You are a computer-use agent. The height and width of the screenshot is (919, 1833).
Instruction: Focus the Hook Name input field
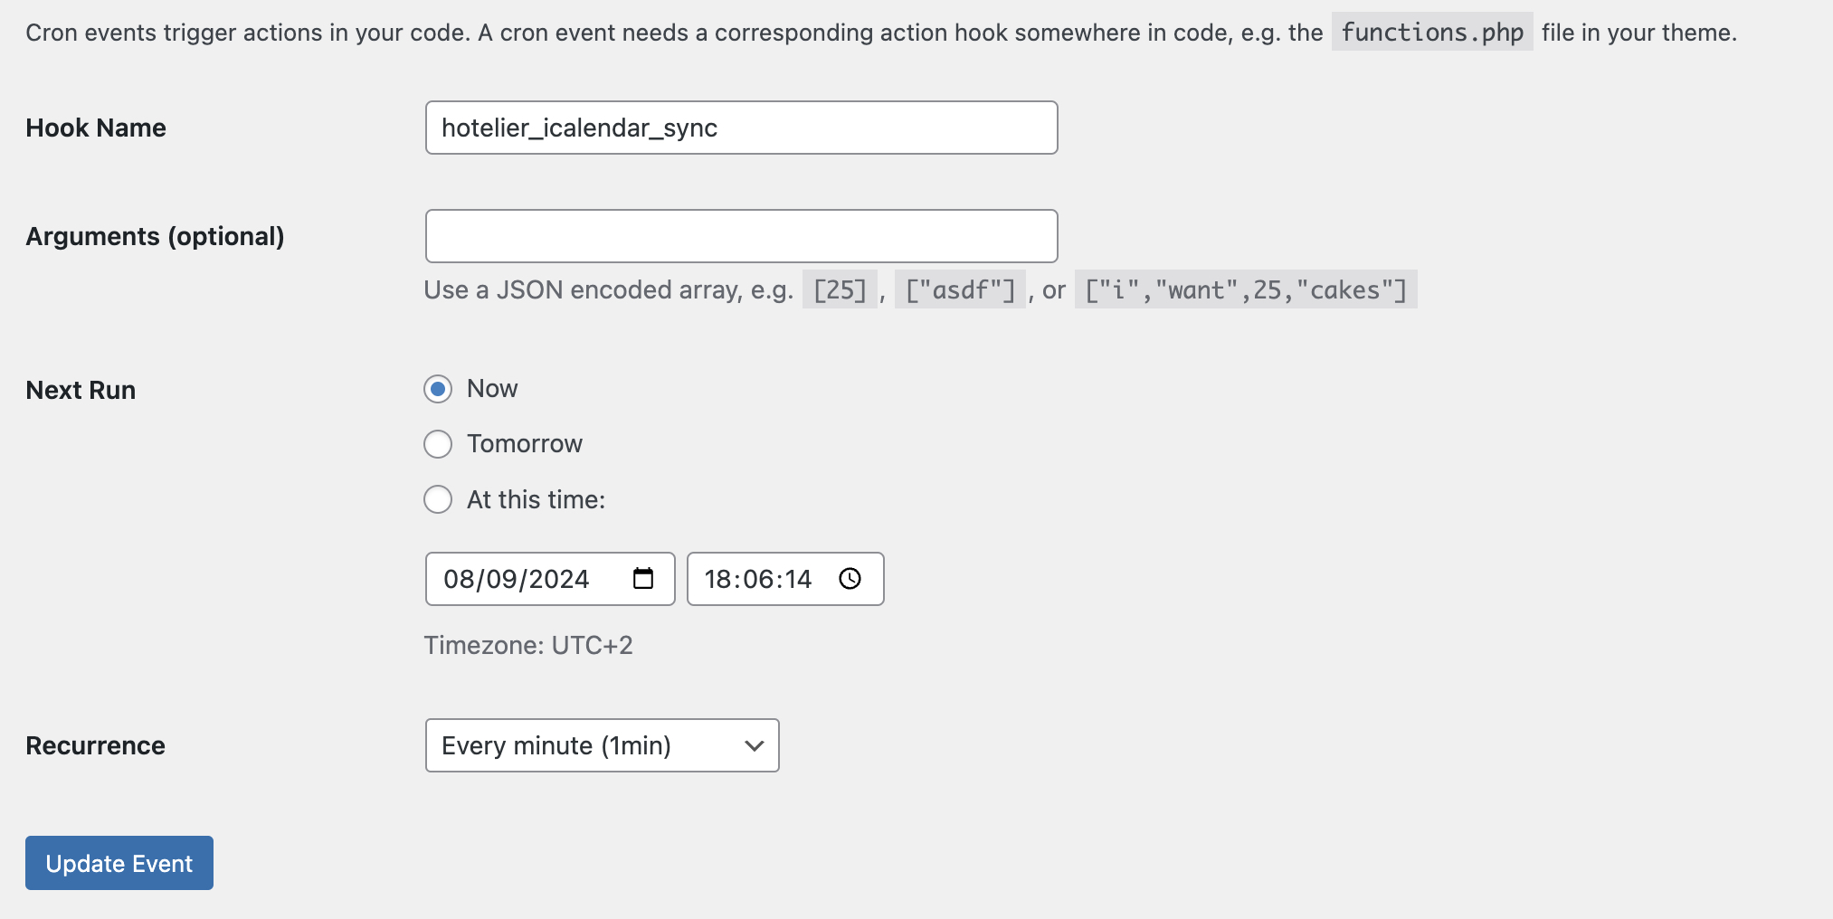tap(742, 128)
